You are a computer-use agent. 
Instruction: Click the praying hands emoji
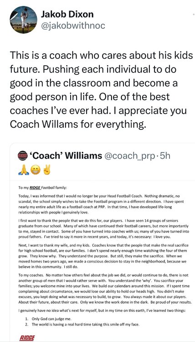pyautogui.click(x=24, y=171)
